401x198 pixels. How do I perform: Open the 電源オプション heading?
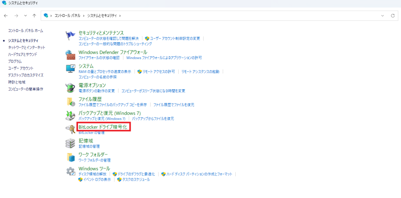(92, 85)
